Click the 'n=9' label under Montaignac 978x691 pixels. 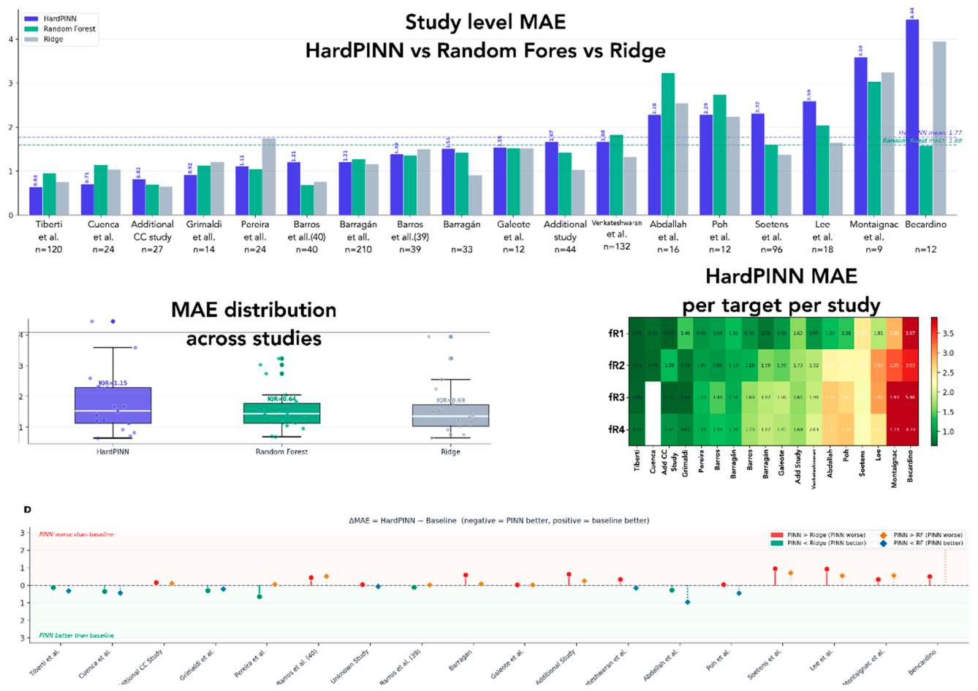tap(874, 249)
